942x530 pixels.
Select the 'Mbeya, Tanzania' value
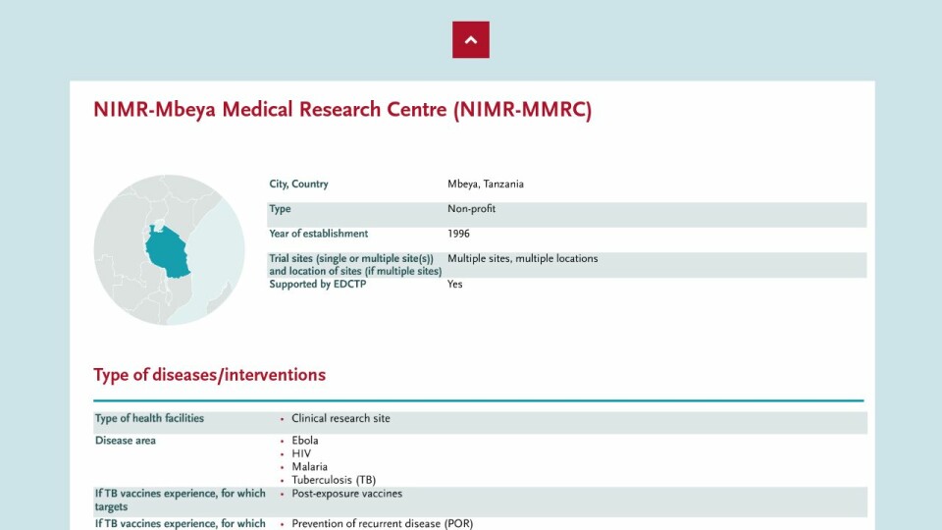pos(486,184)
